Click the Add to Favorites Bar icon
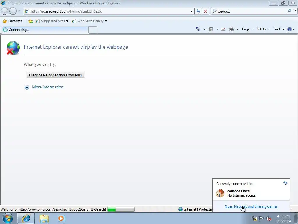 click(x=30, y=21)
